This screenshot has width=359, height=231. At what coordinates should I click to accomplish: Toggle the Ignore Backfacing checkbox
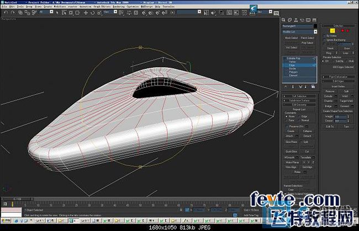[x=324, y=40]
